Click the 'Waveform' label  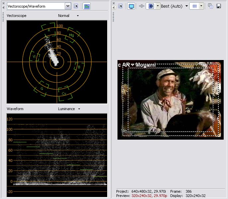[x=15, y=109]
